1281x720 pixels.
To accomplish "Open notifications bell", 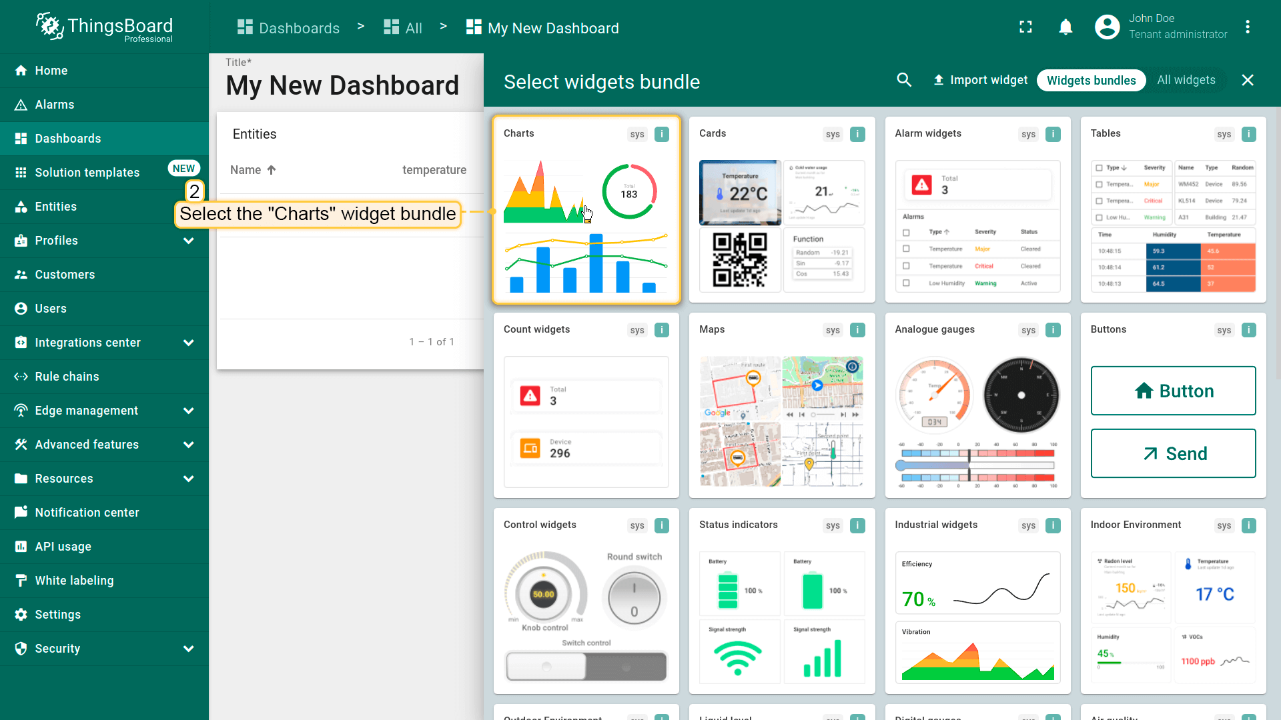I will pos(1065,27).
